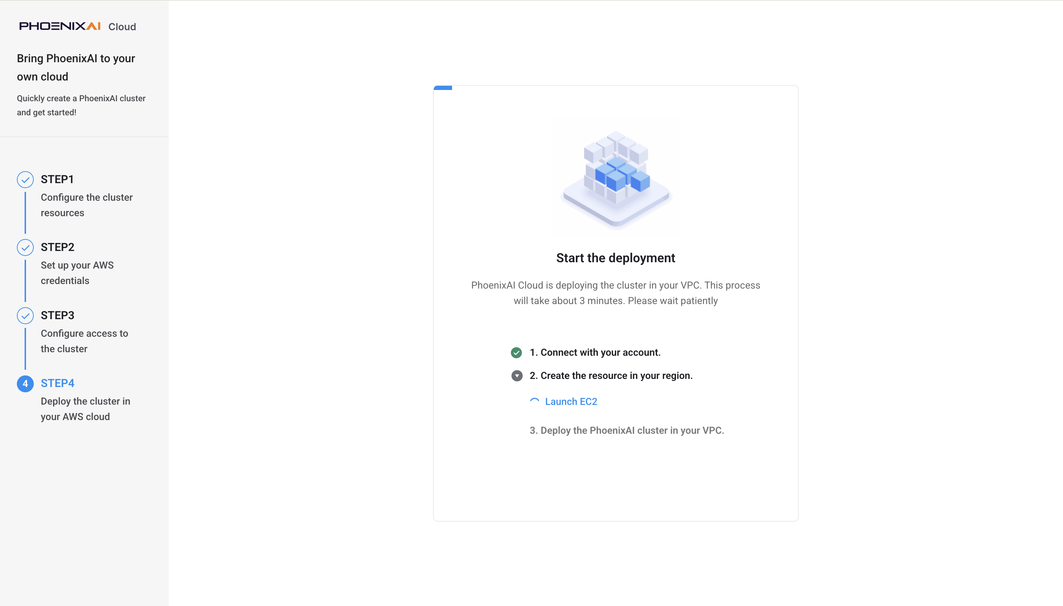Click Configure the cluster resources text

pyautogui.click(x=86, y=205)
